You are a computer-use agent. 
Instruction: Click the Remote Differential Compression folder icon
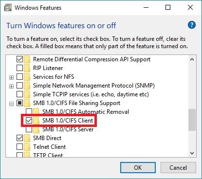27,59
